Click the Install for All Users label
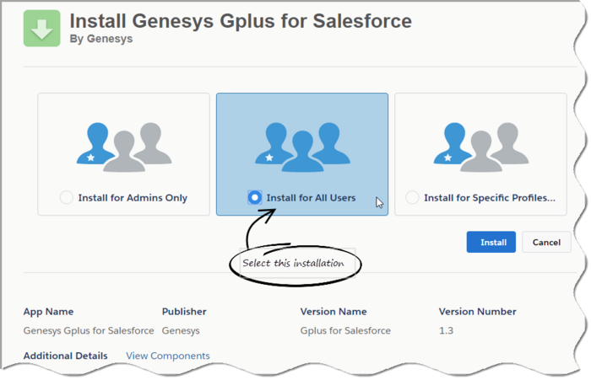 click(311, 198)
